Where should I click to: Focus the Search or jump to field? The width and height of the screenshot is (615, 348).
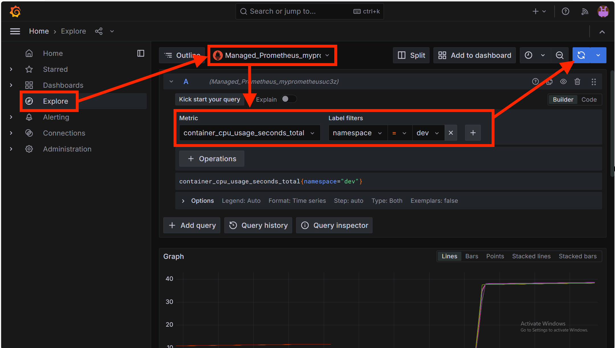[310, 11]
